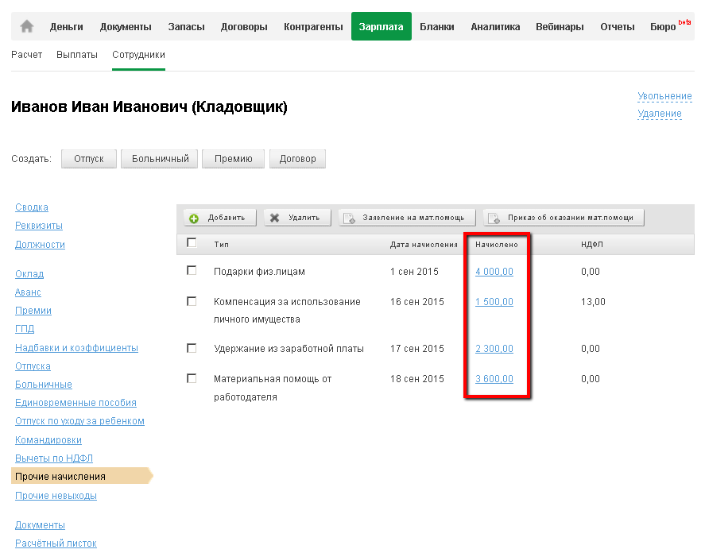Click document icon for material aid application
Screen dimensions: 705x557
point(347,218)
